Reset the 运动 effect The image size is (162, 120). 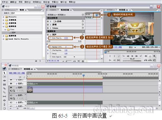[x=83, y=21]
